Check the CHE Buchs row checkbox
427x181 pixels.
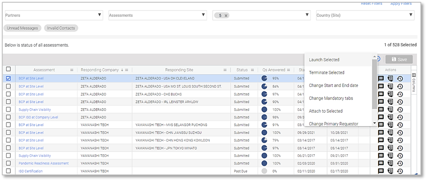click(x=8, y=94)
